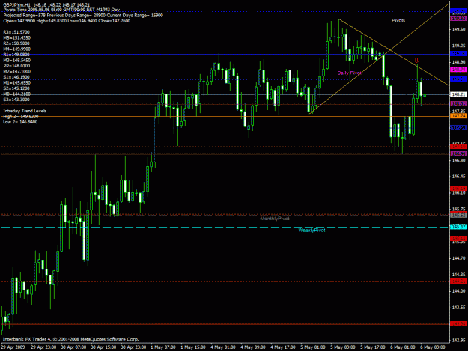Click the purple 148.01 price tag
Screen dimensions: 468x351
[458, 104]
